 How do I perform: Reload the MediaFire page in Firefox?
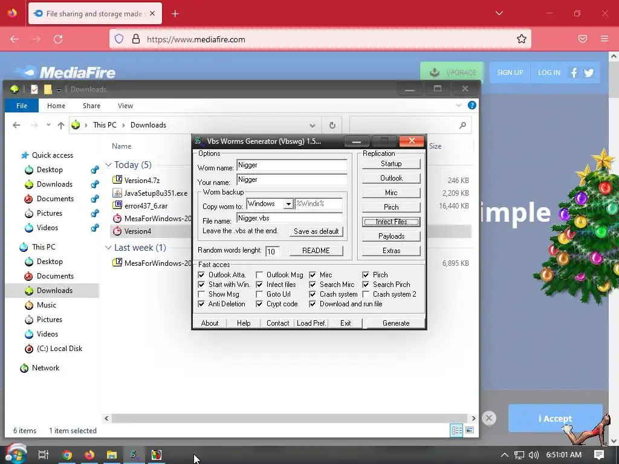58,39
